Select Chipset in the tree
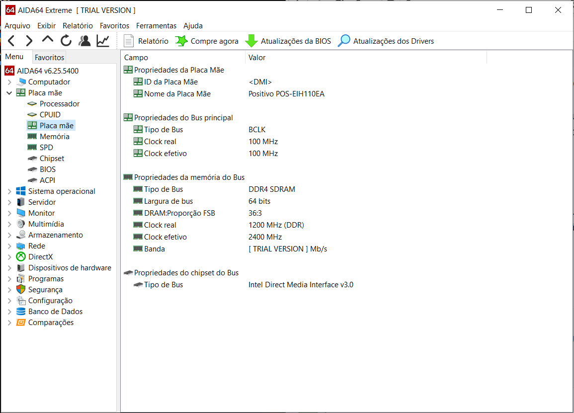 (52, 159)
